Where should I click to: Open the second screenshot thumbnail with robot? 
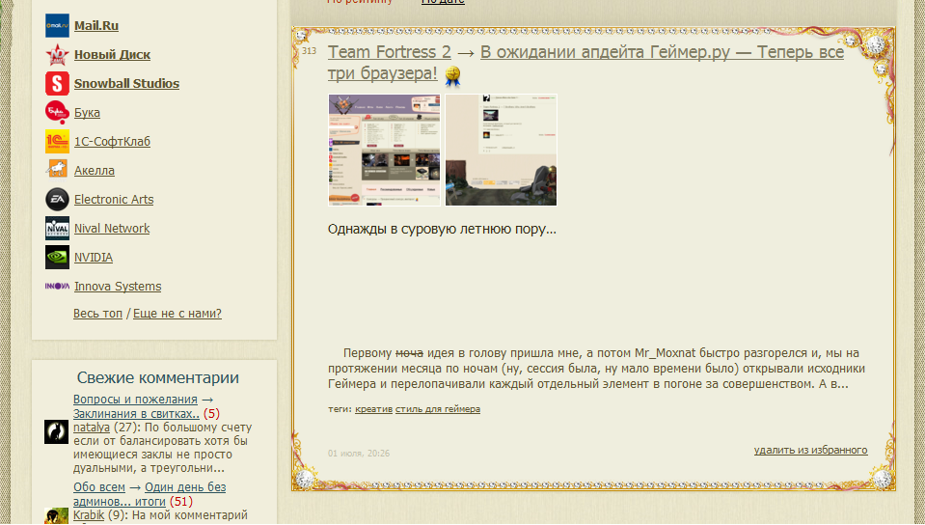click(x=501, y=150)
